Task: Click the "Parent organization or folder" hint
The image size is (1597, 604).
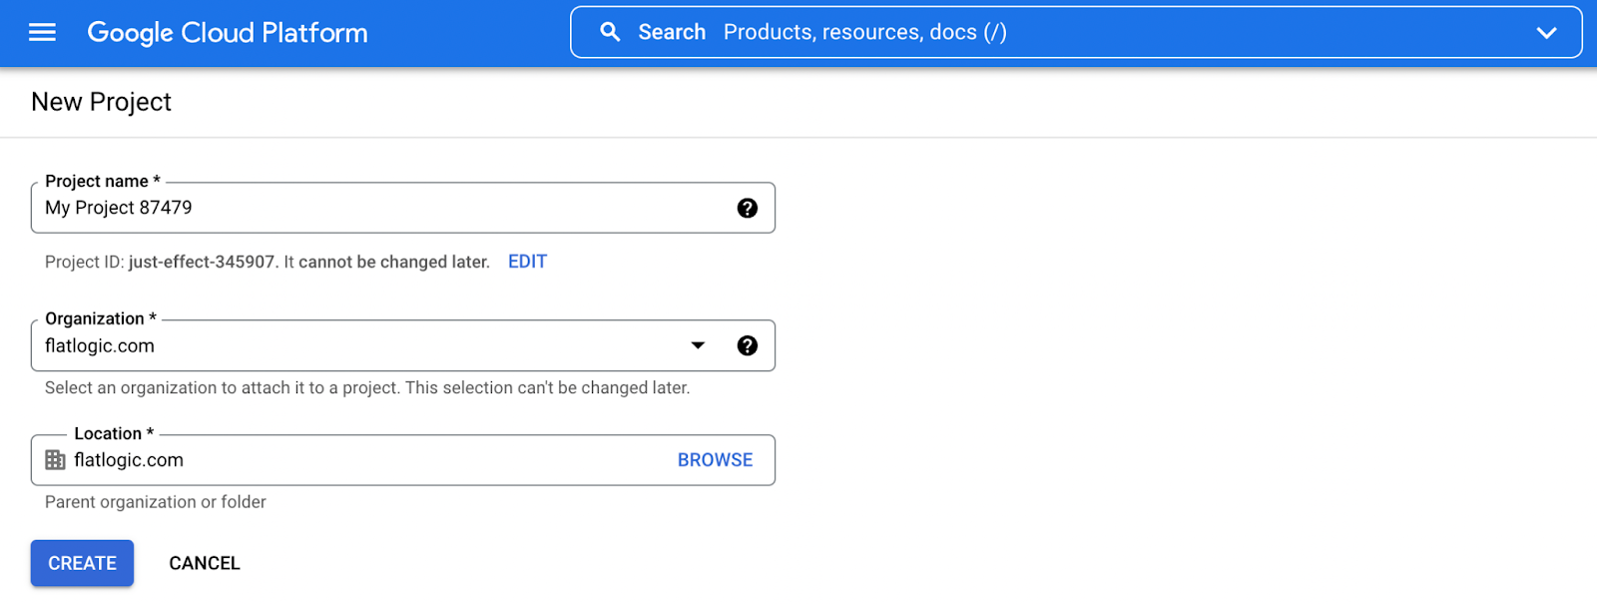Action: coord(156,502)
